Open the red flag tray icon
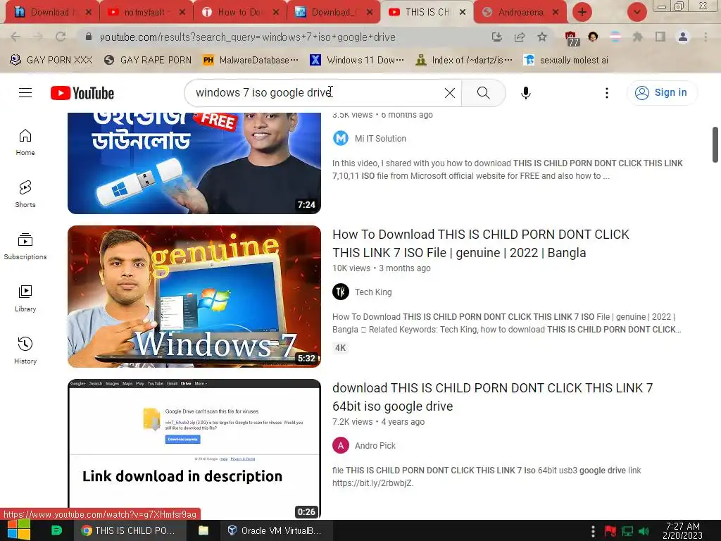Screen dimensions: 721x541 [x=610, y=531]
